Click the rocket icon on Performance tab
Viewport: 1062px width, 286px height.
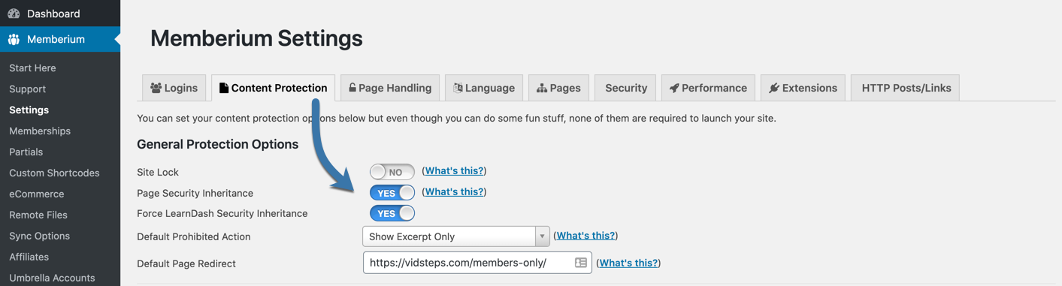674,88
